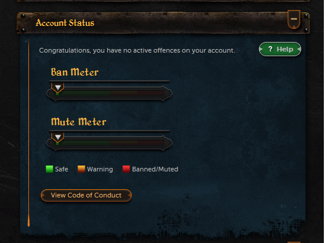Click the Warning legend label
The height and width of the screenshot is (243, 328).
[x=100, y=170]
